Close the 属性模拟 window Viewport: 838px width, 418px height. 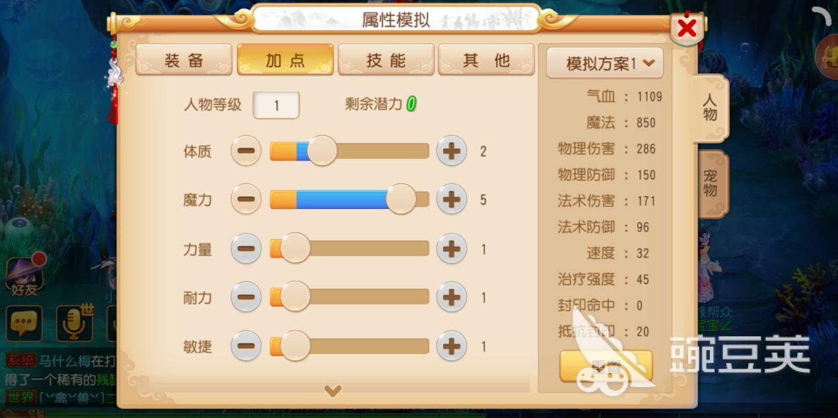coord(687,28)
